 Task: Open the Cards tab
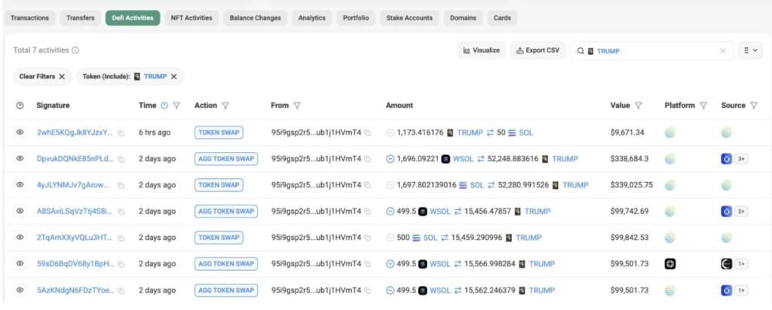coord(502,18)
